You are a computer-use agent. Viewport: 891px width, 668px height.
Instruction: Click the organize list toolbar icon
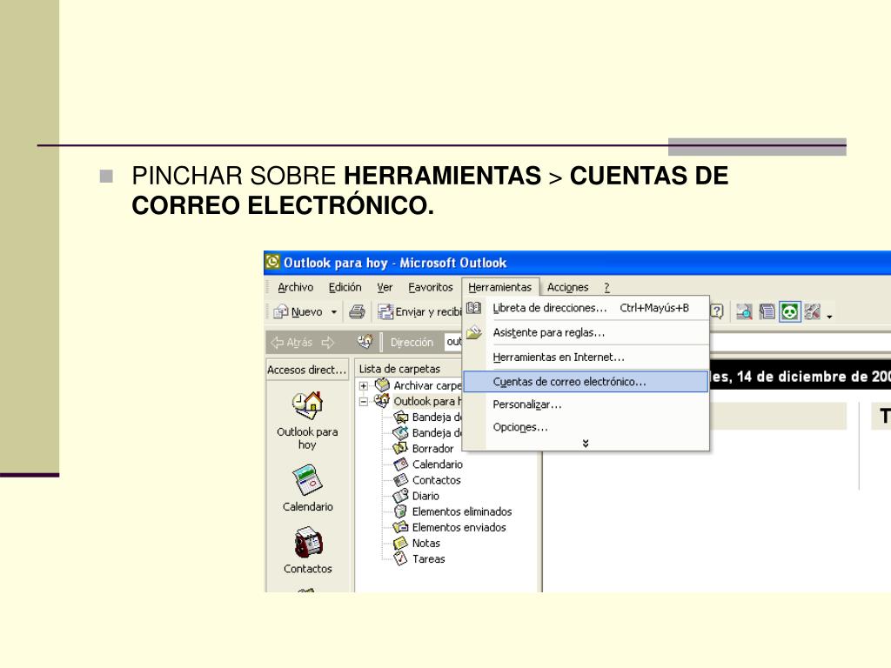767,311
